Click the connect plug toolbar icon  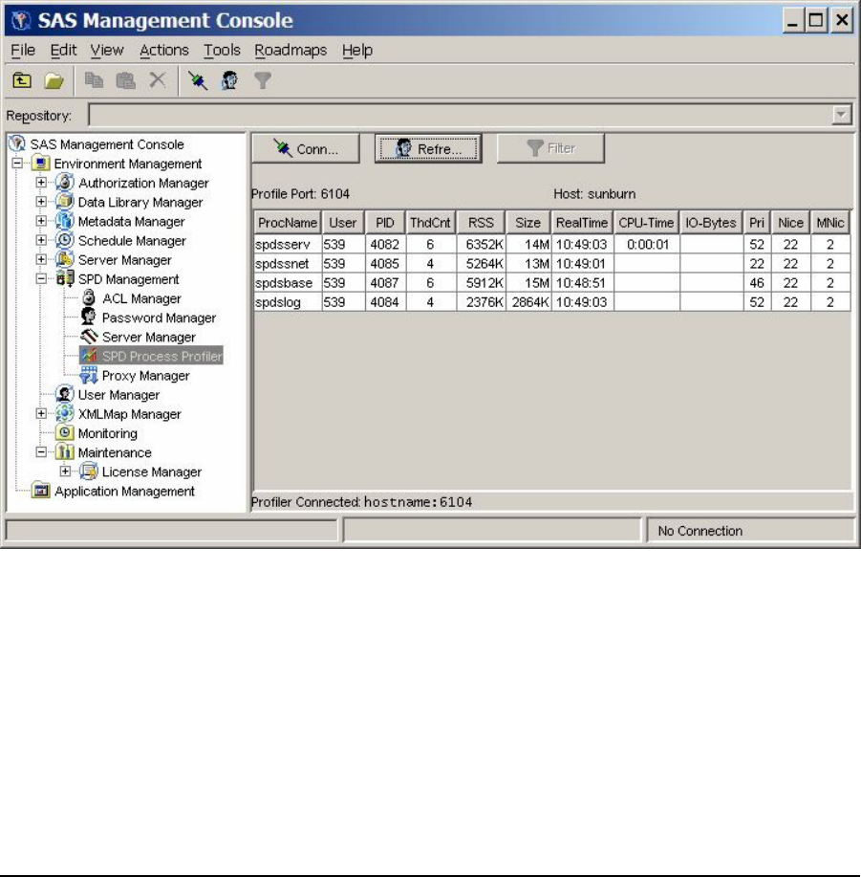point(198,81)
